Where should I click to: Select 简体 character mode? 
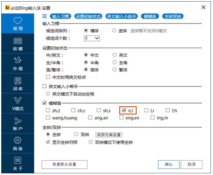click(x=86, y=70)
